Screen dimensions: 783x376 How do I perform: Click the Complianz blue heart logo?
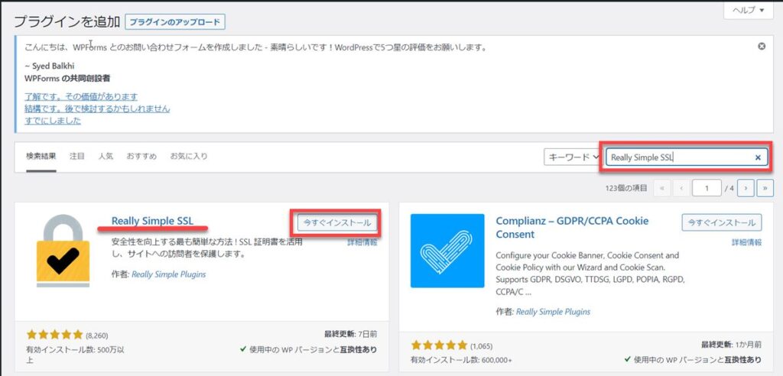[x=447, y=251]
